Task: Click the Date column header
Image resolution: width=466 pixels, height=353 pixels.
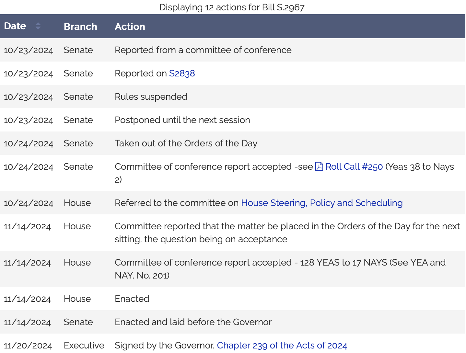Action: (15, 26)
